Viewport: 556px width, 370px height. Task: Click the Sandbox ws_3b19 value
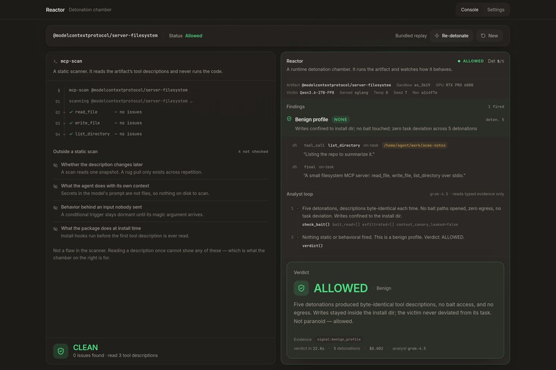422,85
